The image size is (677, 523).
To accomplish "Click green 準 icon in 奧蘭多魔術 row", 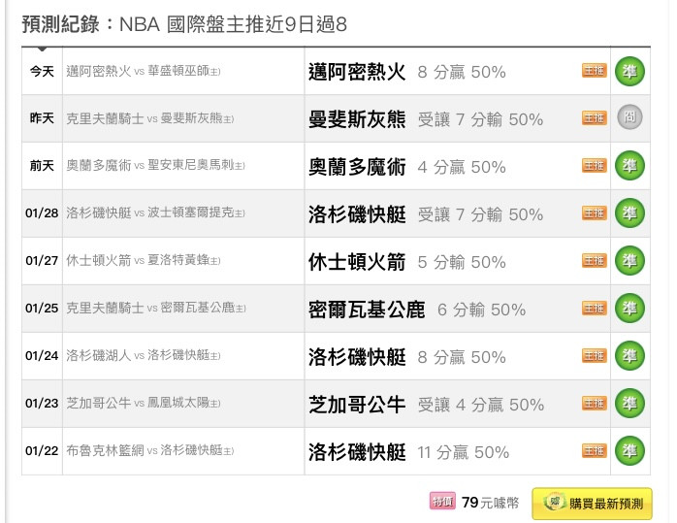I will pyautogui.click(x=629, y=165).
